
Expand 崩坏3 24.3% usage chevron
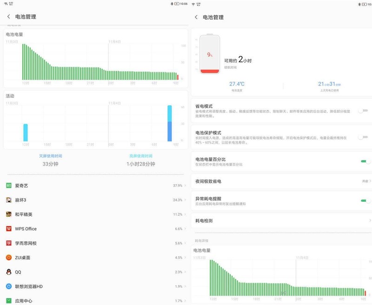click(185, 200)
